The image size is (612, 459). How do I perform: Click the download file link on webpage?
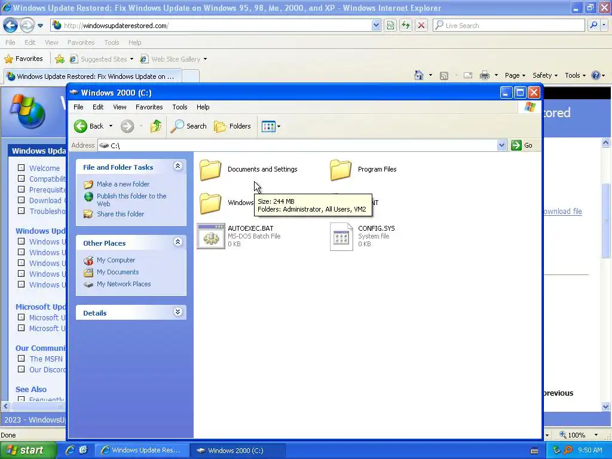pyautogui.click(x=562, y=211)
